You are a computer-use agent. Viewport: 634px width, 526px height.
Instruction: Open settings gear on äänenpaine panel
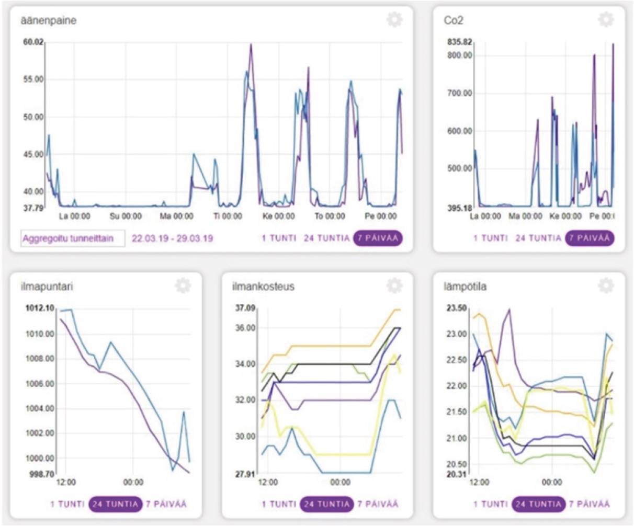point(394,20)
